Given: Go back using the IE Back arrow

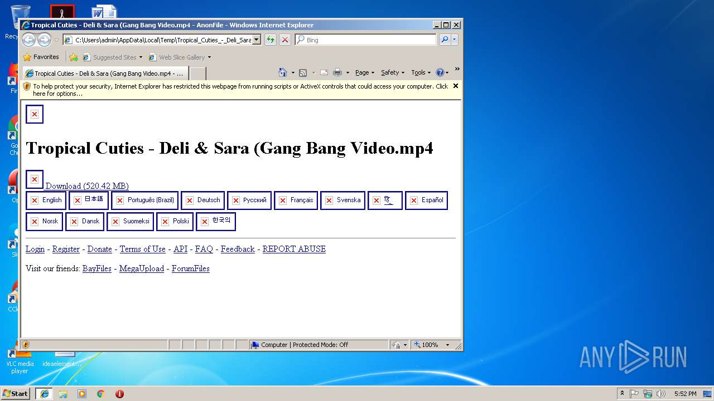Looking at the screenshot, I should point(29,40).
